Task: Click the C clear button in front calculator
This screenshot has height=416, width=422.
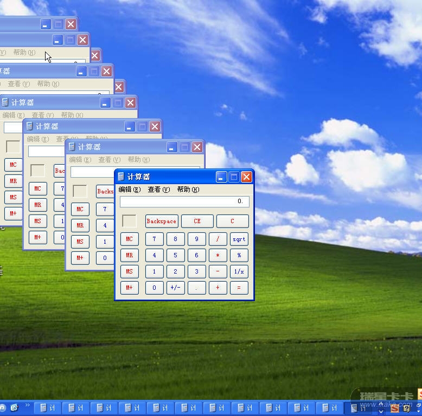Action: [x=232, y=221]
